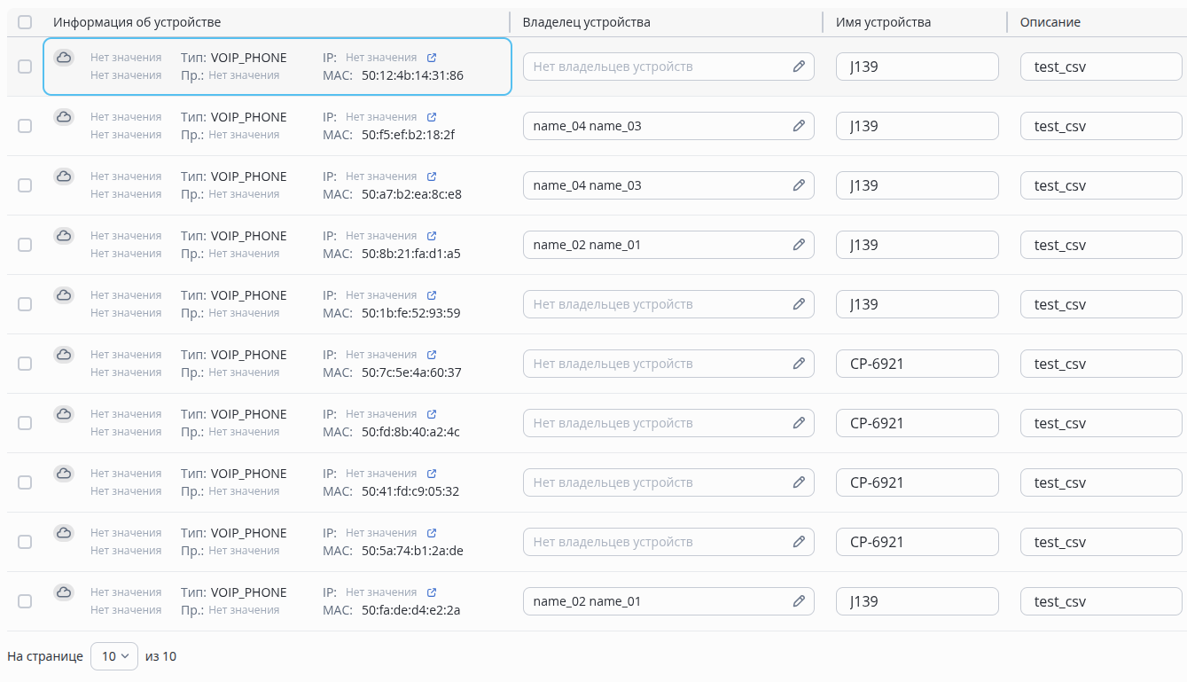Viewport: 1187px width, 682px height.
Task: Select row with MAC 50:1b:fe:52:93:59
Action: (x=25, y=304)
